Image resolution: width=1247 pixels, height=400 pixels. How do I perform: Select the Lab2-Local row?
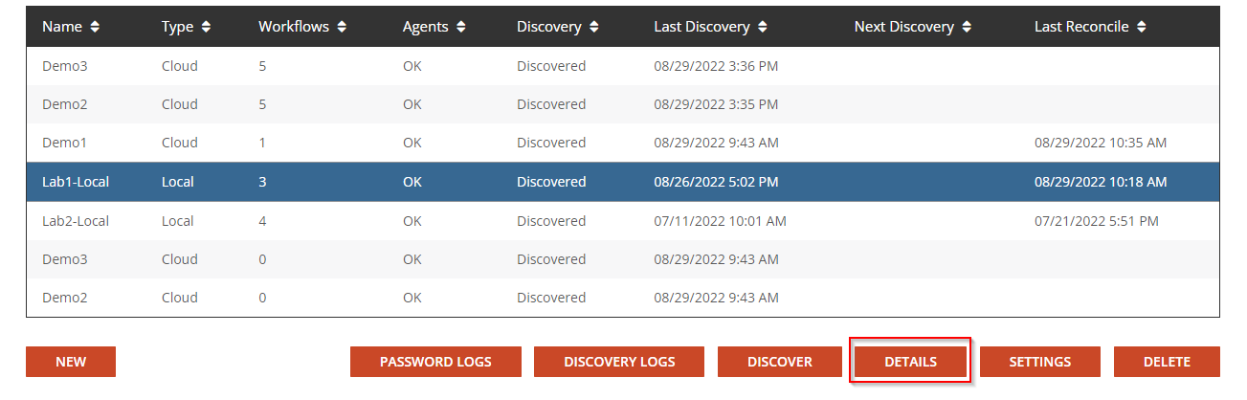pos(76,221)
